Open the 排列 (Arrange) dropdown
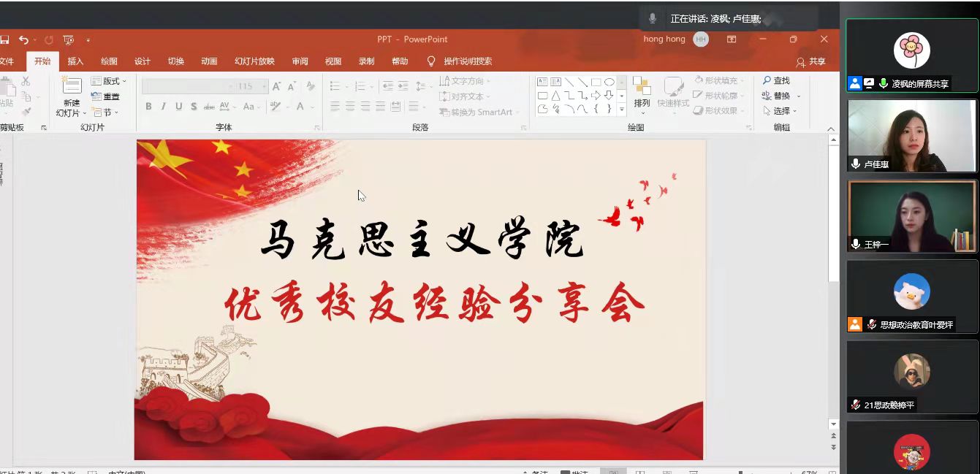 click(x=642, y=102)
